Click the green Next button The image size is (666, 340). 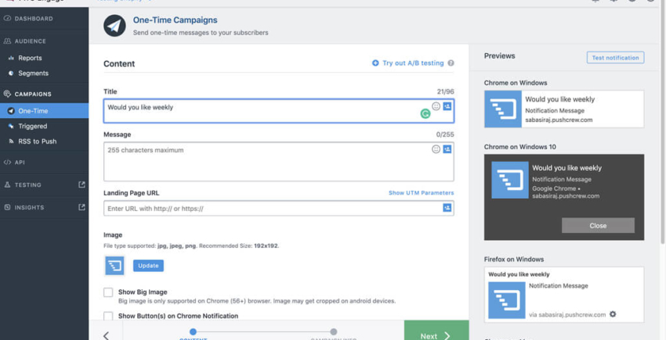click(436, 331)
